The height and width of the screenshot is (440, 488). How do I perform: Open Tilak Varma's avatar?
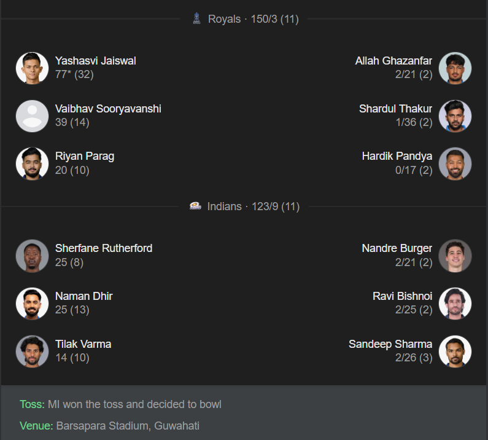click(x=32, y=351)
